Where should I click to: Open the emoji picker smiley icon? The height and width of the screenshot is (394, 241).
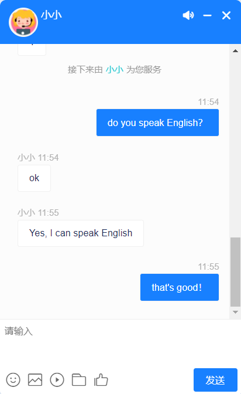[x=13, y=380]
